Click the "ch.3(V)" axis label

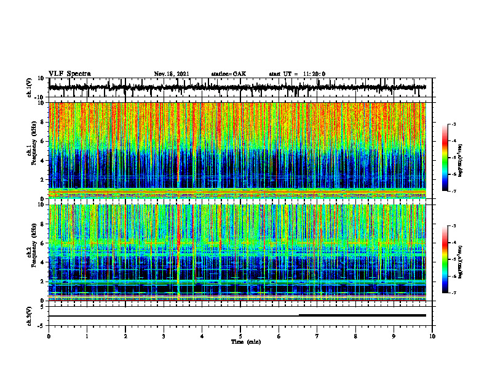(30, 316)
